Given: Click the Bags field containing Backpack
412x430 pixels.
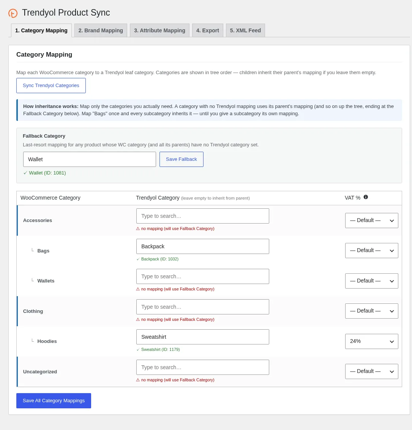Looking at the screenshot, I should tap(203, 246).
